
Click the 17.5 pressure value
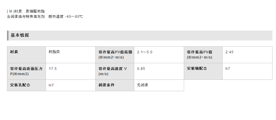tap(53, 69)
